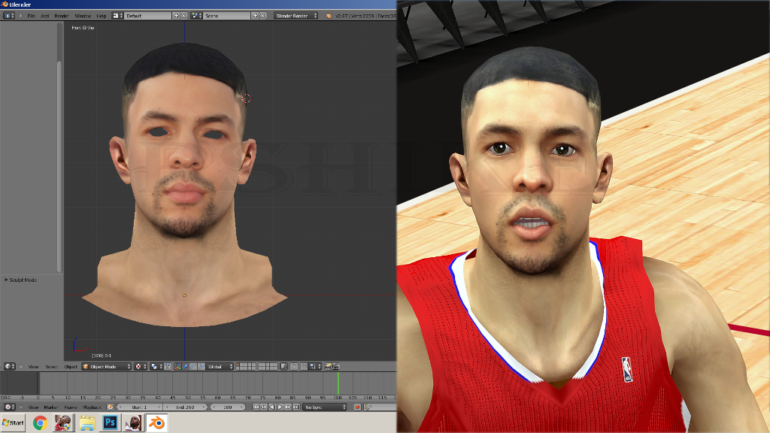
Task: Jump to the last frame
Action: point(296,407)
